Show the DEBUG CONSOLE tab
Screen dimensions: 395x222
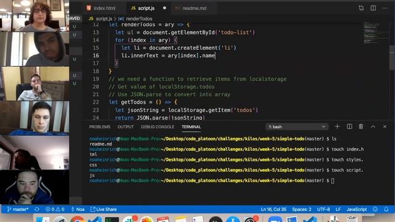pyautogui.click(x=157, y=126)
